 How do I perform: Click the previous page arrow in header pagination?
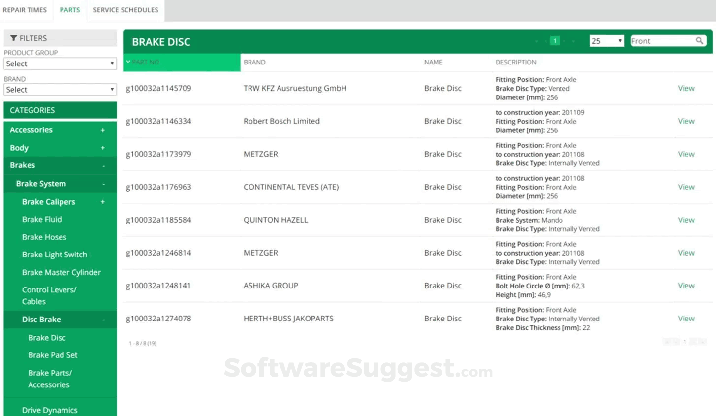point(546,41)
